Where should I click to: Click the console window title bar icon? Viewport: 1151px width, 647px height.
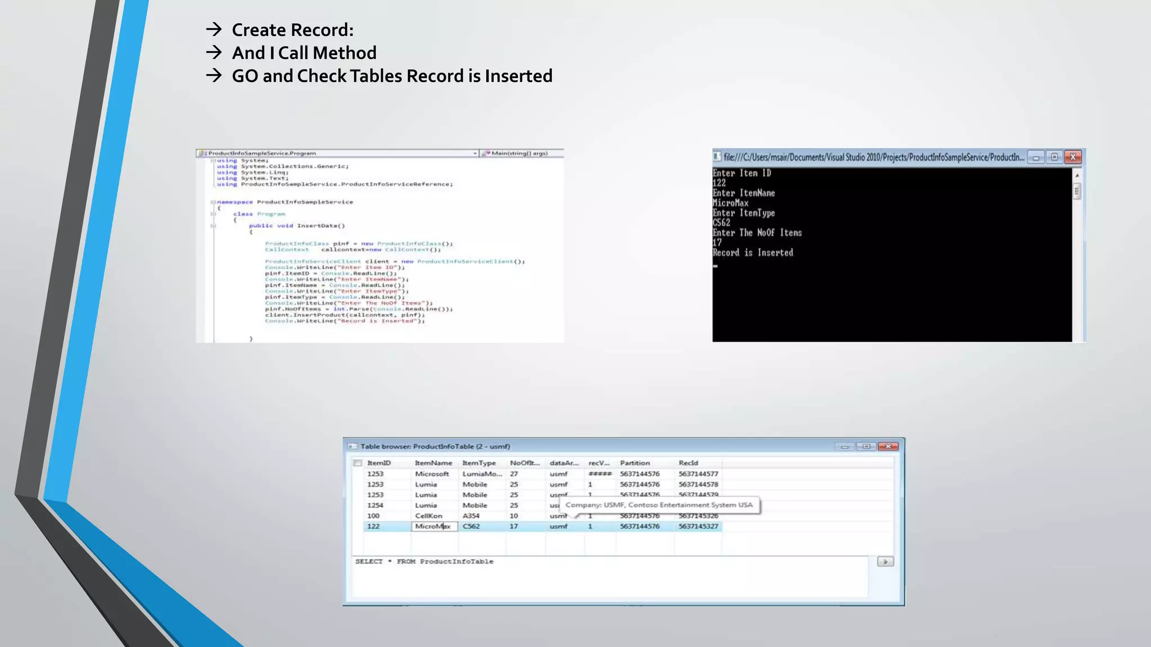[717, 157]
